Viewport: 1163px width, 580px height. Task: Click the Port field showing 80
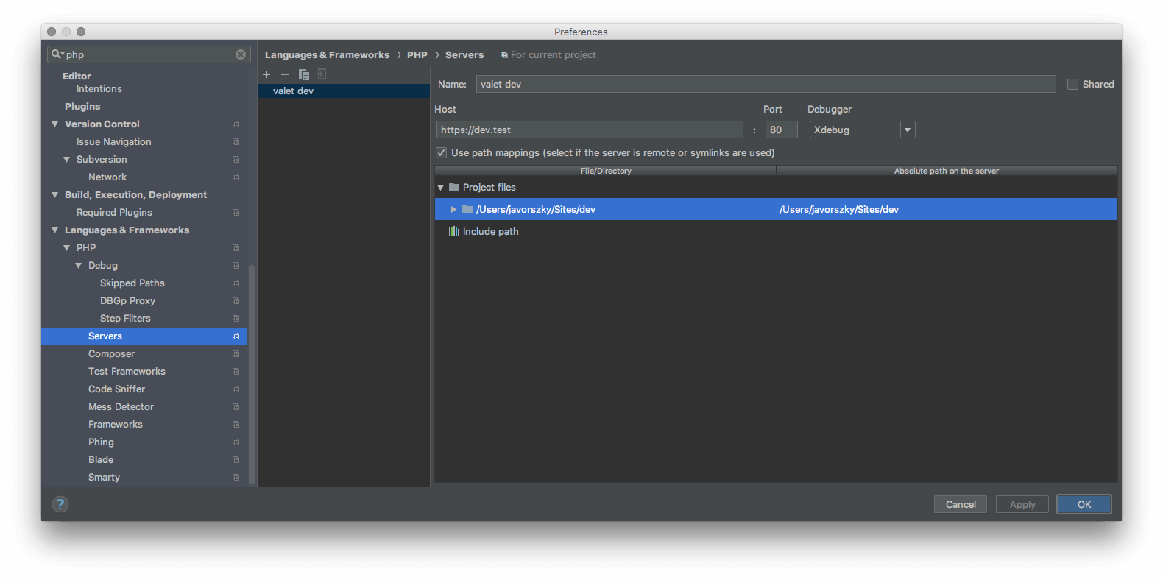click(781, 130)
